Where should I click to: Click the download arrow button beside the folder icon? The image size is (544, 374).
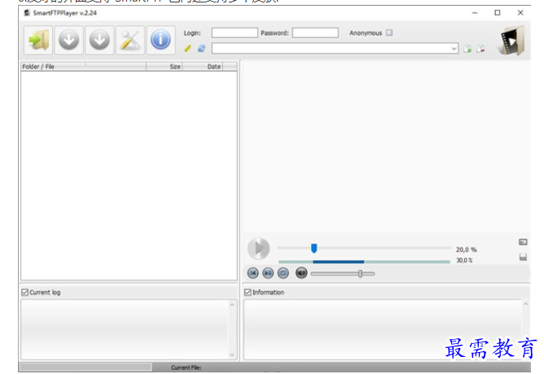click(x=68, y=40)
